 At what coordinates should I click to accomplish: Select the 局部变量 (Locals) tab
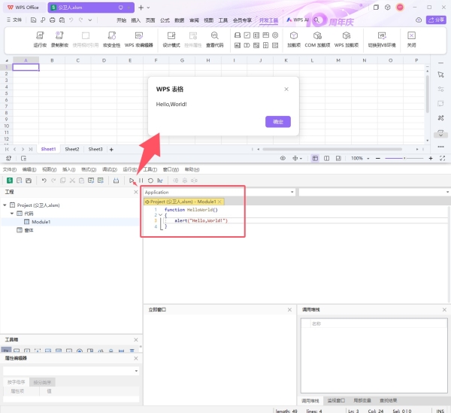coord(362,400)
